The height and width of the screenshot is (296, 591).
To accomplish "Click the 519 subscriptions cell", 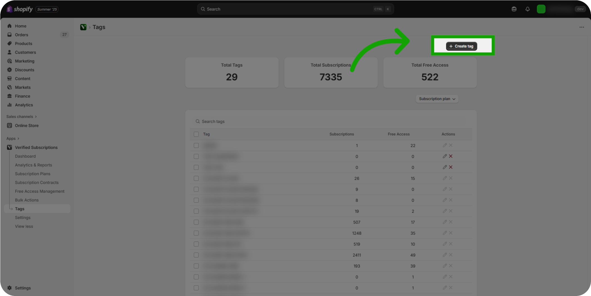I will point(357,244).
